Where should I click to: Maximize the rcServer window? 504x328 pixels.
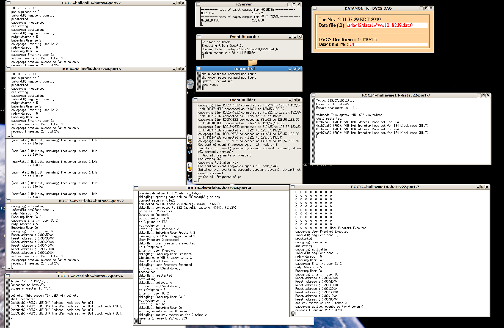(294, 4)
